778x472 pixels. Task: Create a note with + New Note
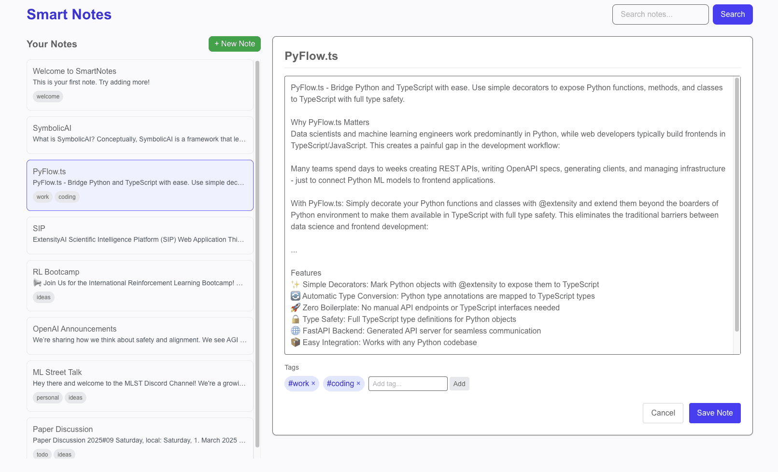tap(235, 44)
